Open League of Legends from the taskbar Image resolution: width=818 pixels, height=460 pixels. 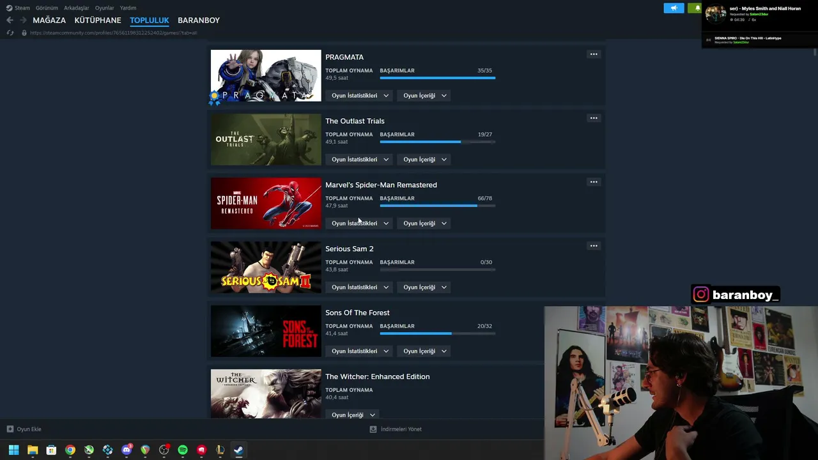[220, 450]
